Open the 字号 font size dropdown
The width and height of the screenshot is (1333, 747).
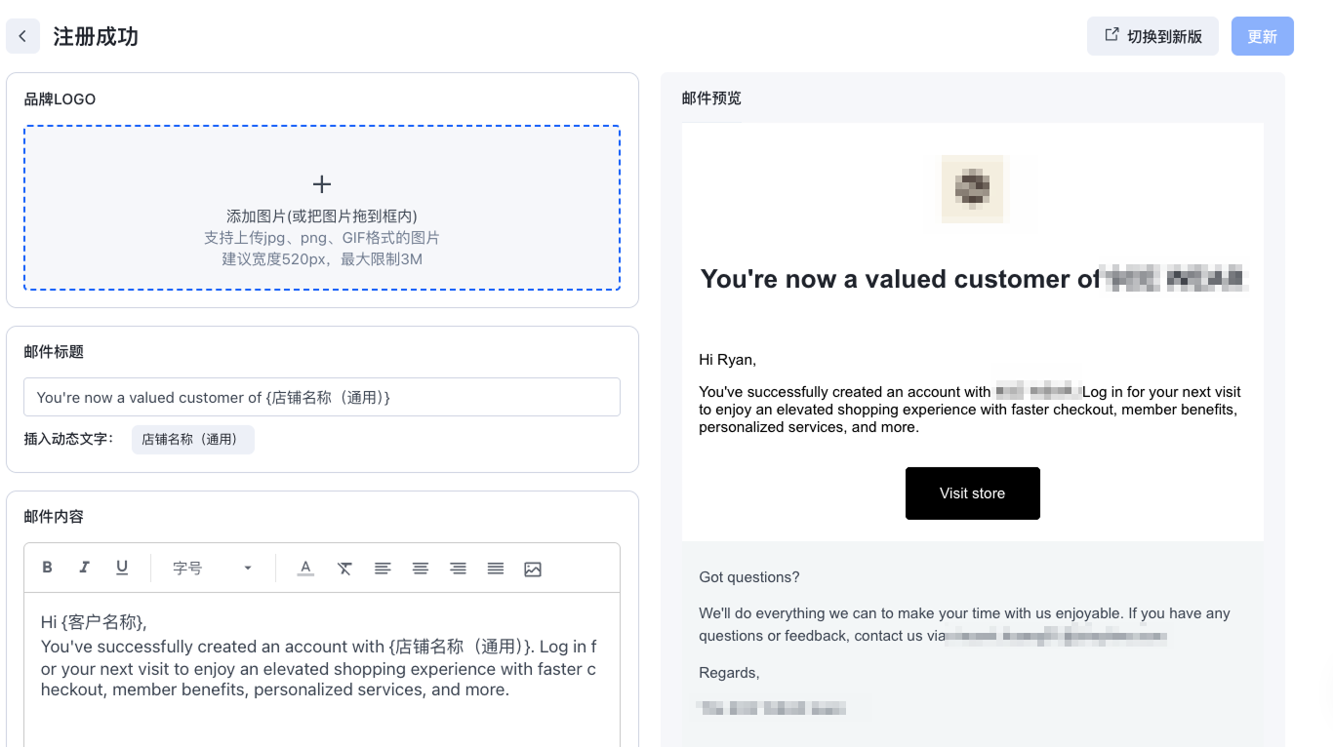(212, 568)
